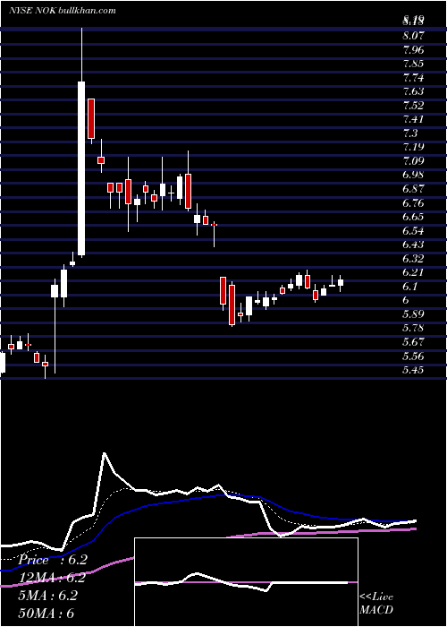Image resolution: width=447 pixels, height=627 pixels.
Task: Click the 7.3 price axis label
Action: pyautogui.click(x=410, y=133)
